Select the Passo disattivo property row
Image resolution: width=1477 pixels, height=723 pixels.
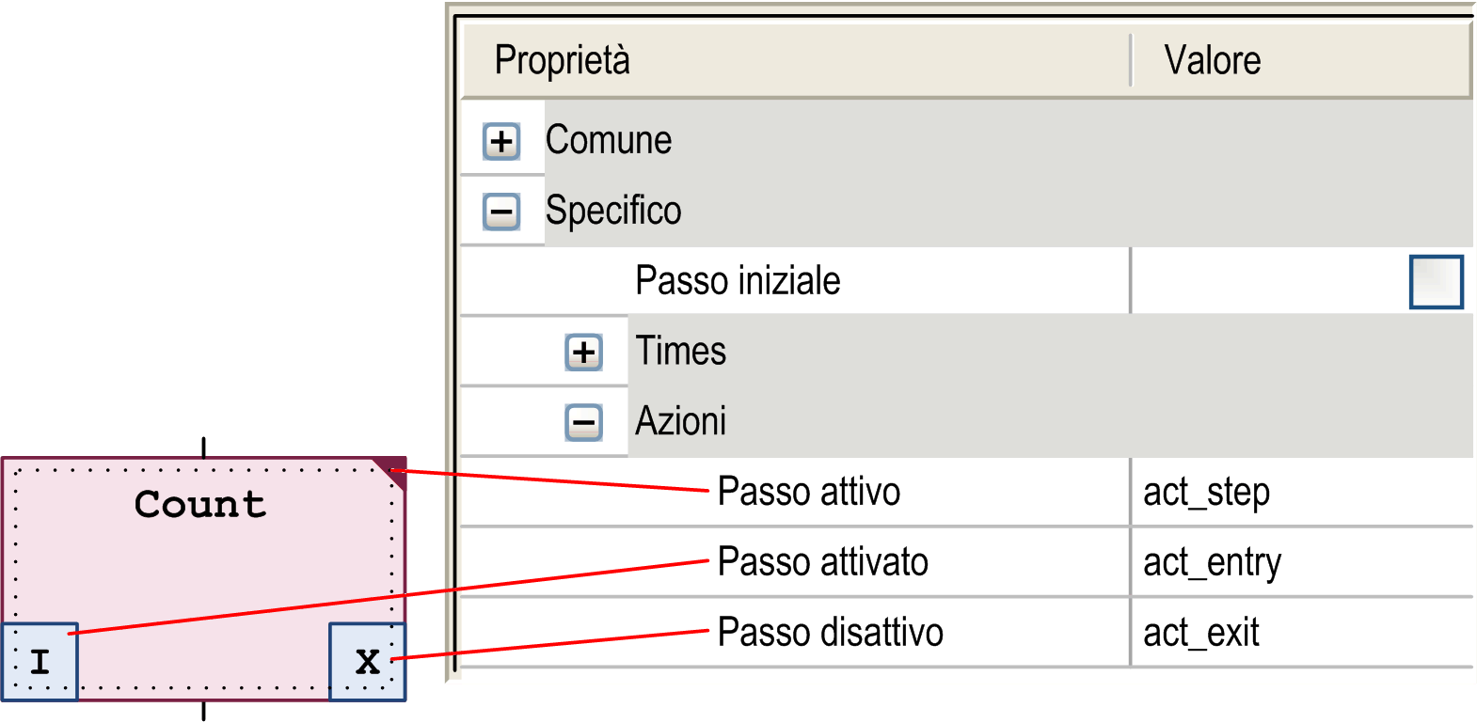click(x=830, y=633)
